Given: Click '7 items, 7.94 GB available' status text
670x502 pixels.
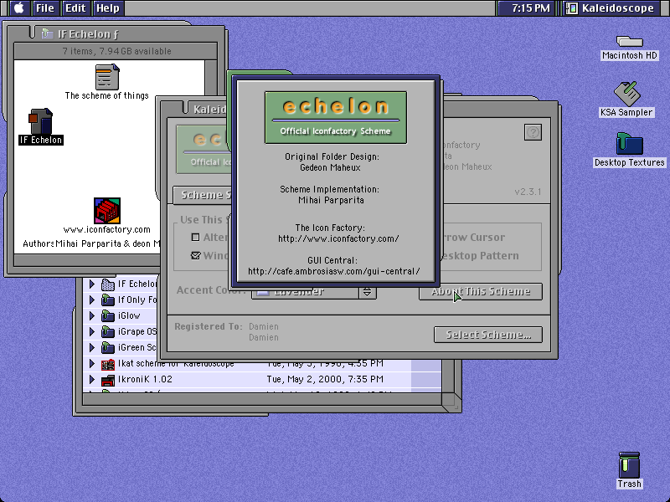Looking at the screenshot, I should (116, 51).
